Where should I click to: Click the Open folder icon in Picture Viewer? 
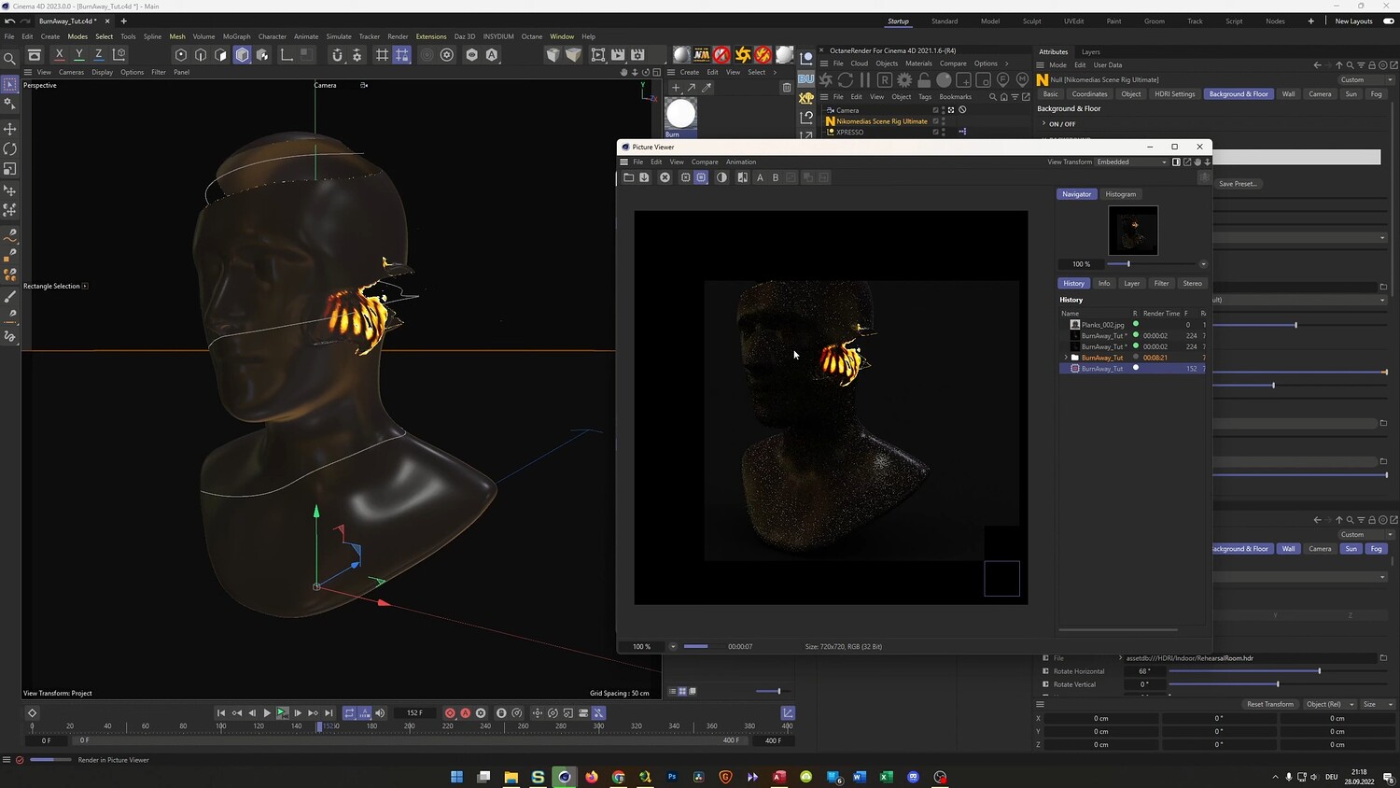(x=629, y=177)
